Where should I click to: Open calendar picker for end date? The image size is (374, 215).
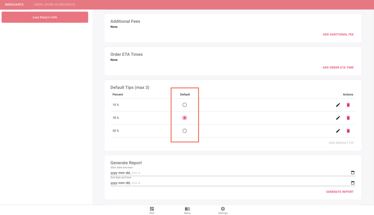point(353,183)
